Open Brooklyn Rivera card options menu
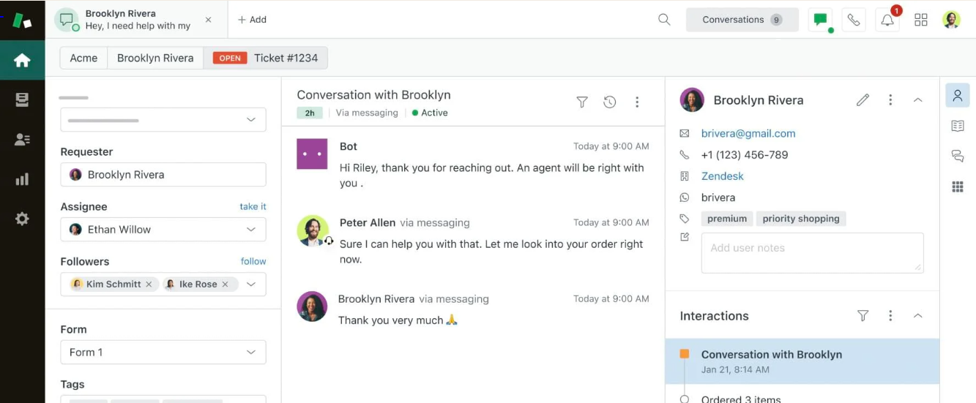Viewport: 976px width, 403px height. point(890,100)
